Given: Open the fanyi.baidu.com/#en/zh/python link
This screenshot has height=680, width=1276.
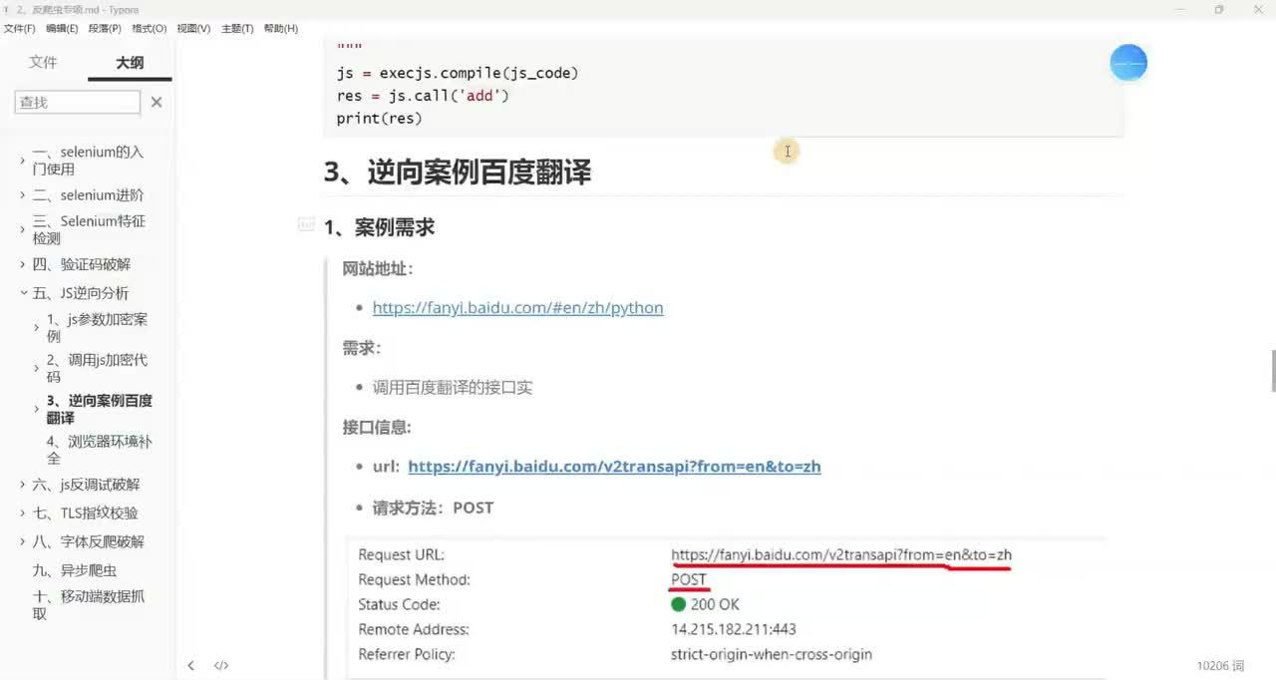Looking at the screenshot, I should [517, 307].
